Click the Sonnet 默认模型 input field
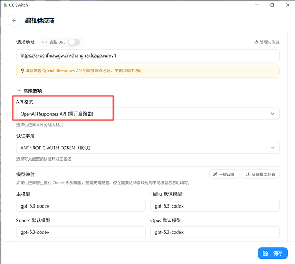295x264 pixels. [x=81, y=232]
